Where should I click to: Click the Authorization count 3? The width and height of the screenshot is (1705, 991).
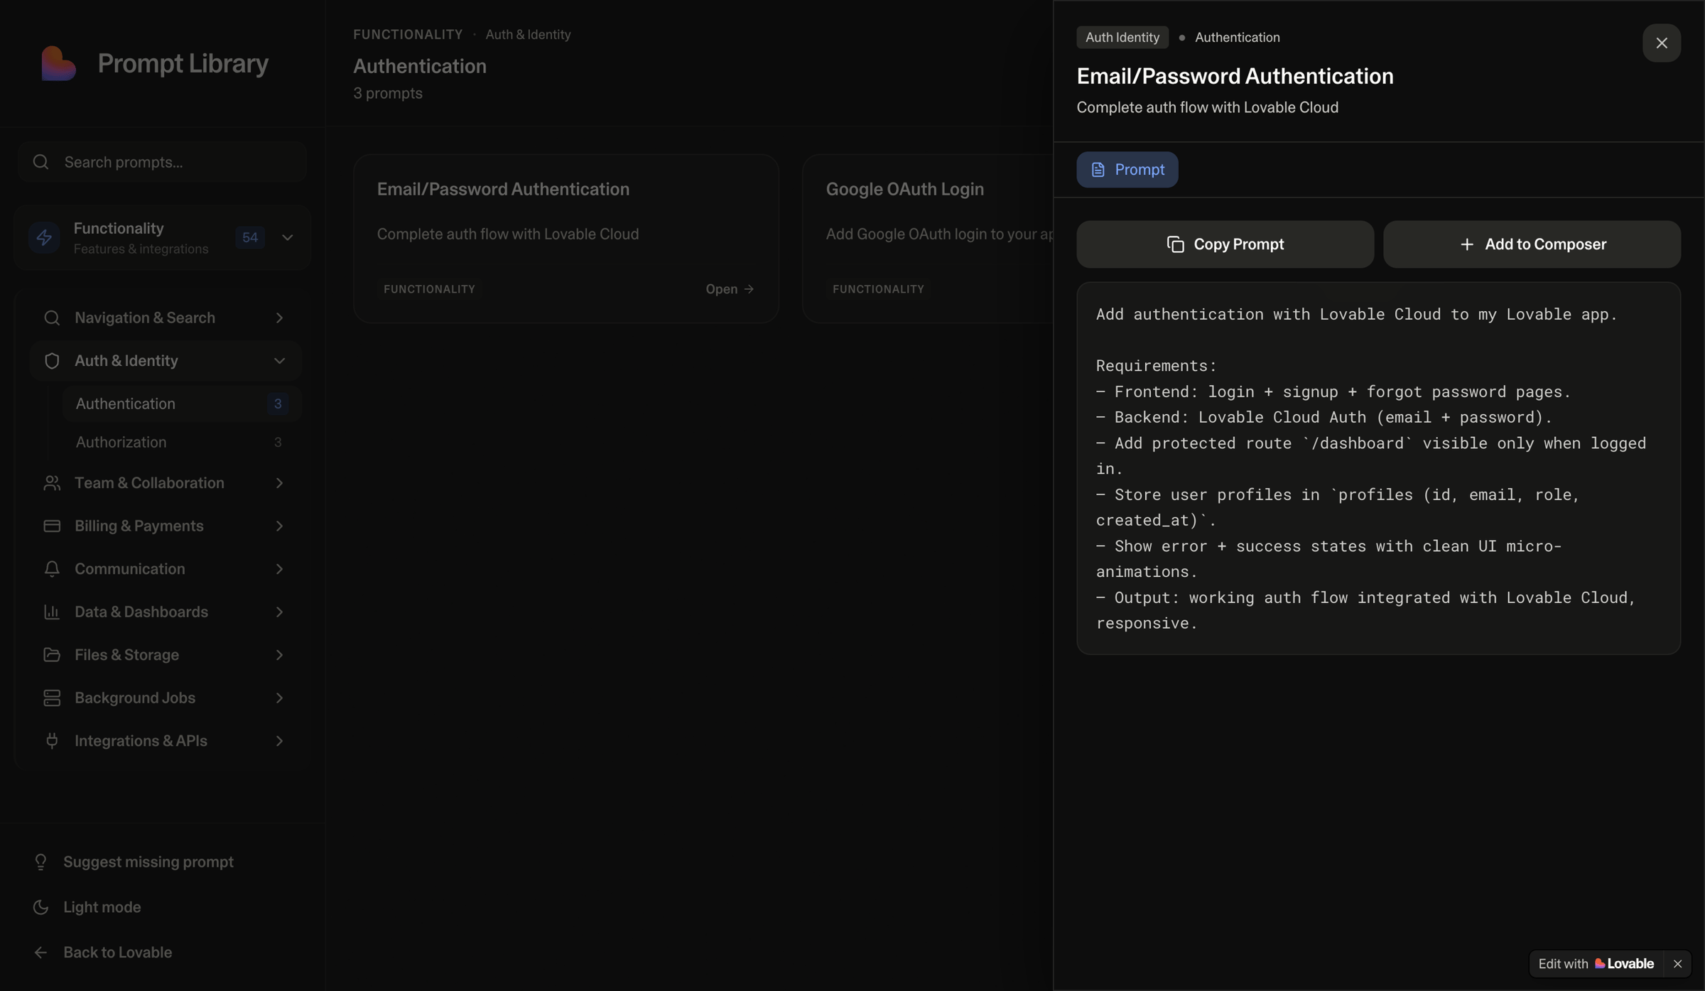[x=278, y=443]
